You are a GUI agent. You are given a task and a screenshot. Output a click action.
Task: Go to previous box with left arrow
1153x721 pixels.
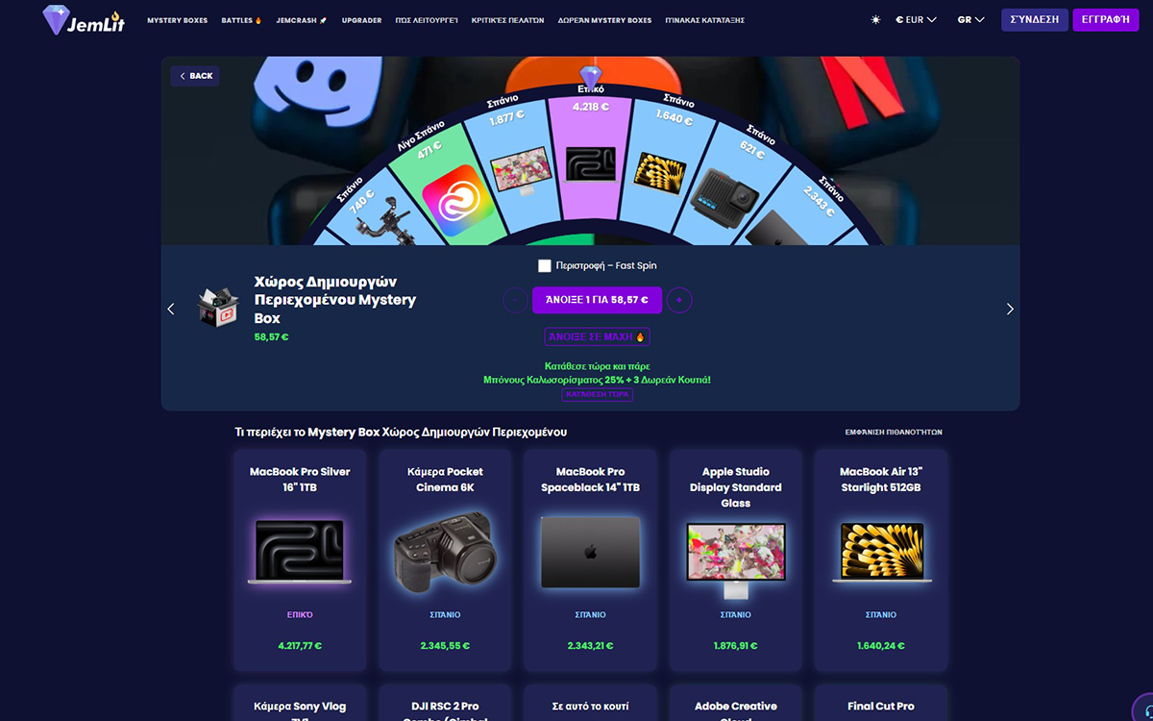pos(171,309)
